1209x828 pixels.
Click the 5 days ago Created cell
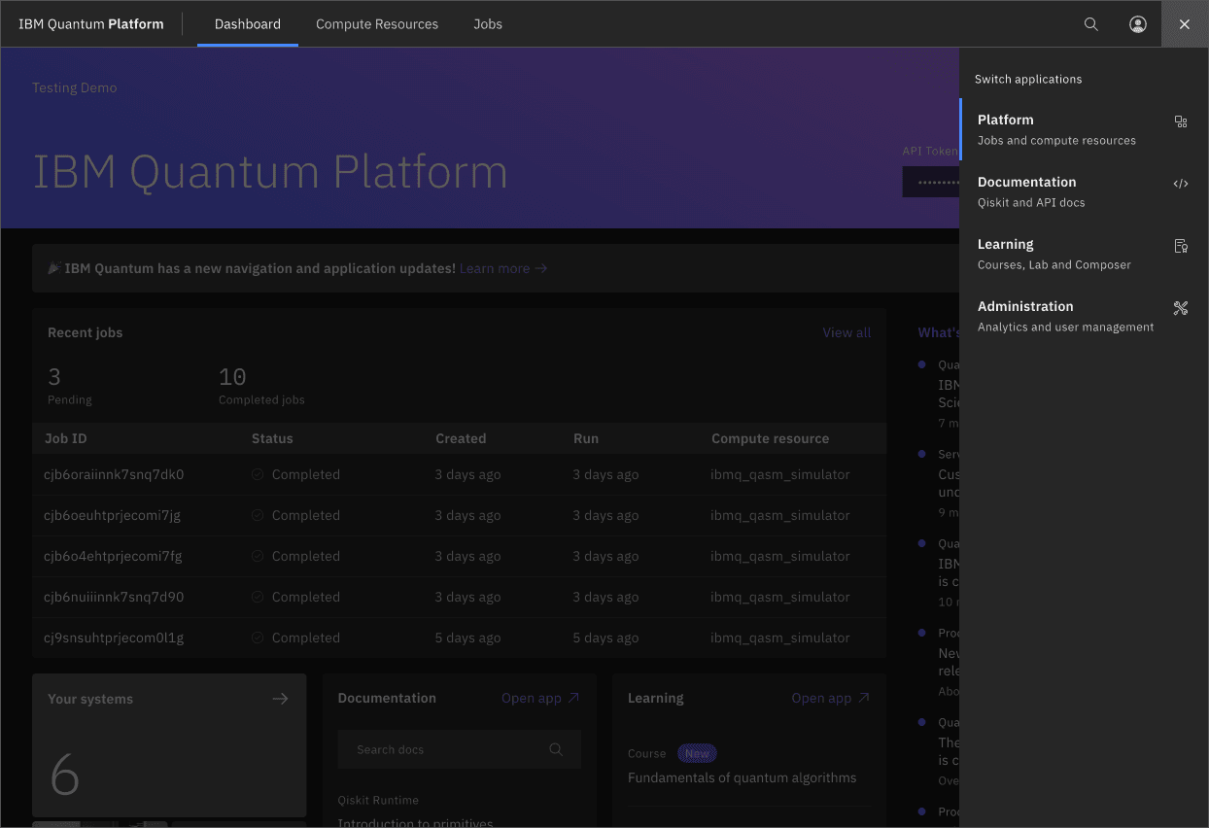click(x=467, y=638)
